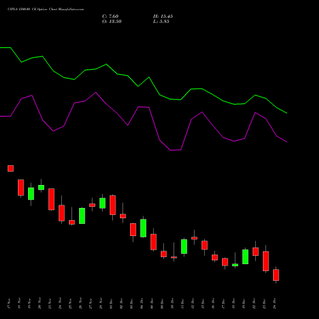The height and width of the screenshot is (319, 319).
Task: Click the 08 Dec date label
Action: pyautogui.click(x=152, y=304)
